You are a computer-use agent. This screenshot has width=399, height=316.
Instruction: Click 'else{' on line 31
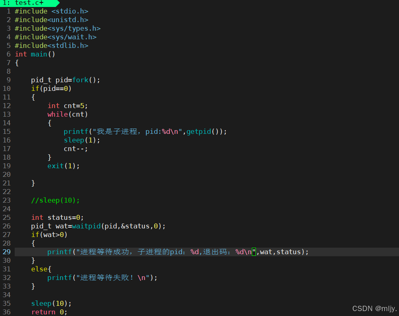point(41,269)
